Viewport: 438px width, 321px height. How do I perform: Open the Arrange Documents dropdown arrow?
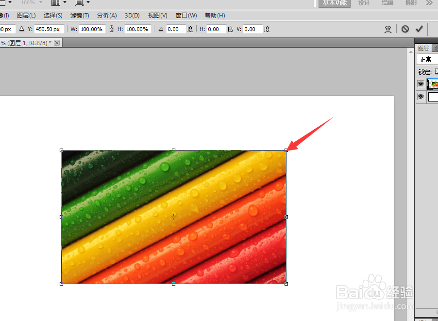(x=65, y=2)
